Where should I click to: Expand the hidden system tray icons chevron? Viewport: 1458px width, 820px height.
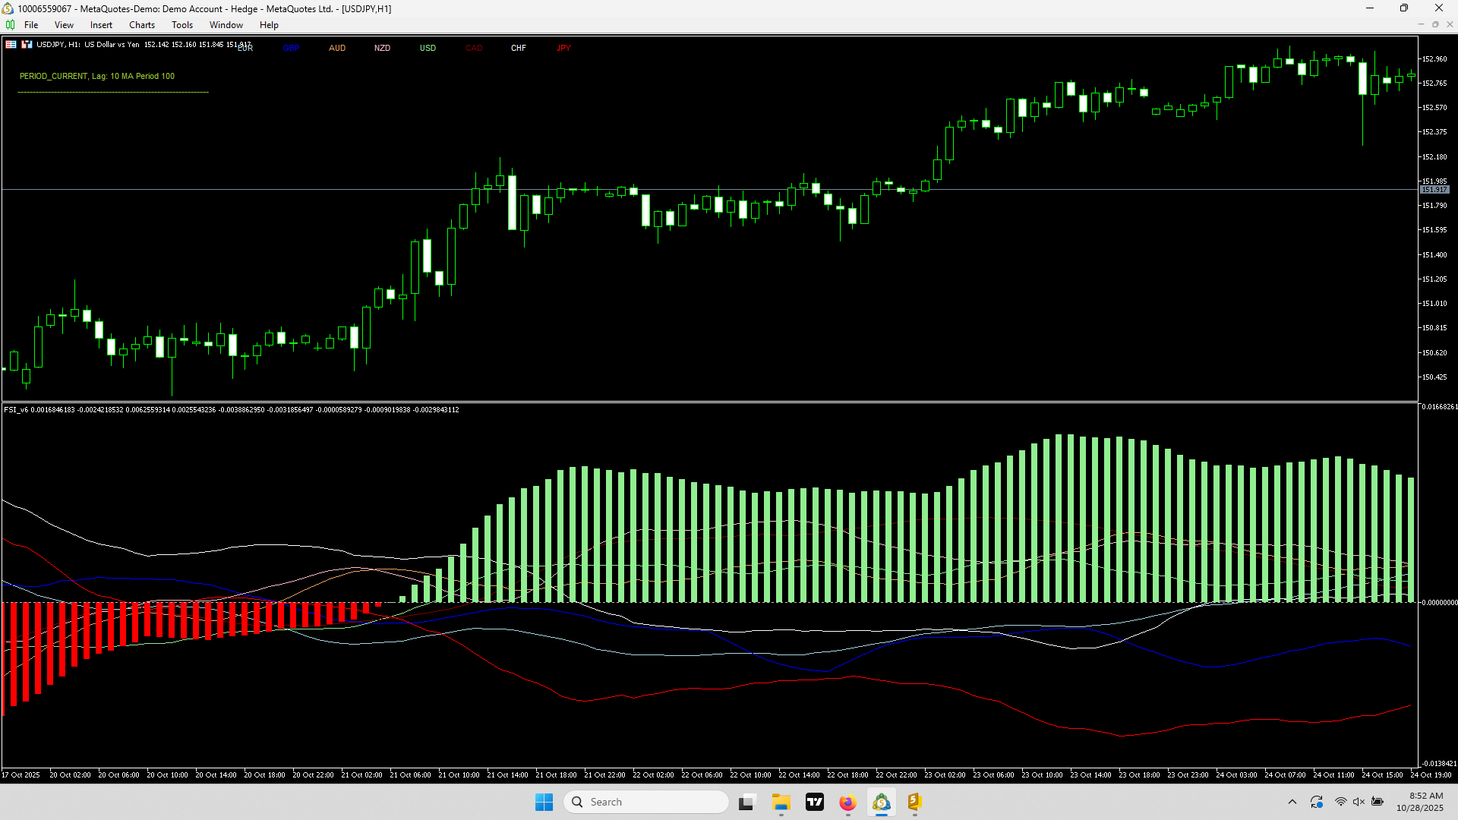pos(1292,802)
